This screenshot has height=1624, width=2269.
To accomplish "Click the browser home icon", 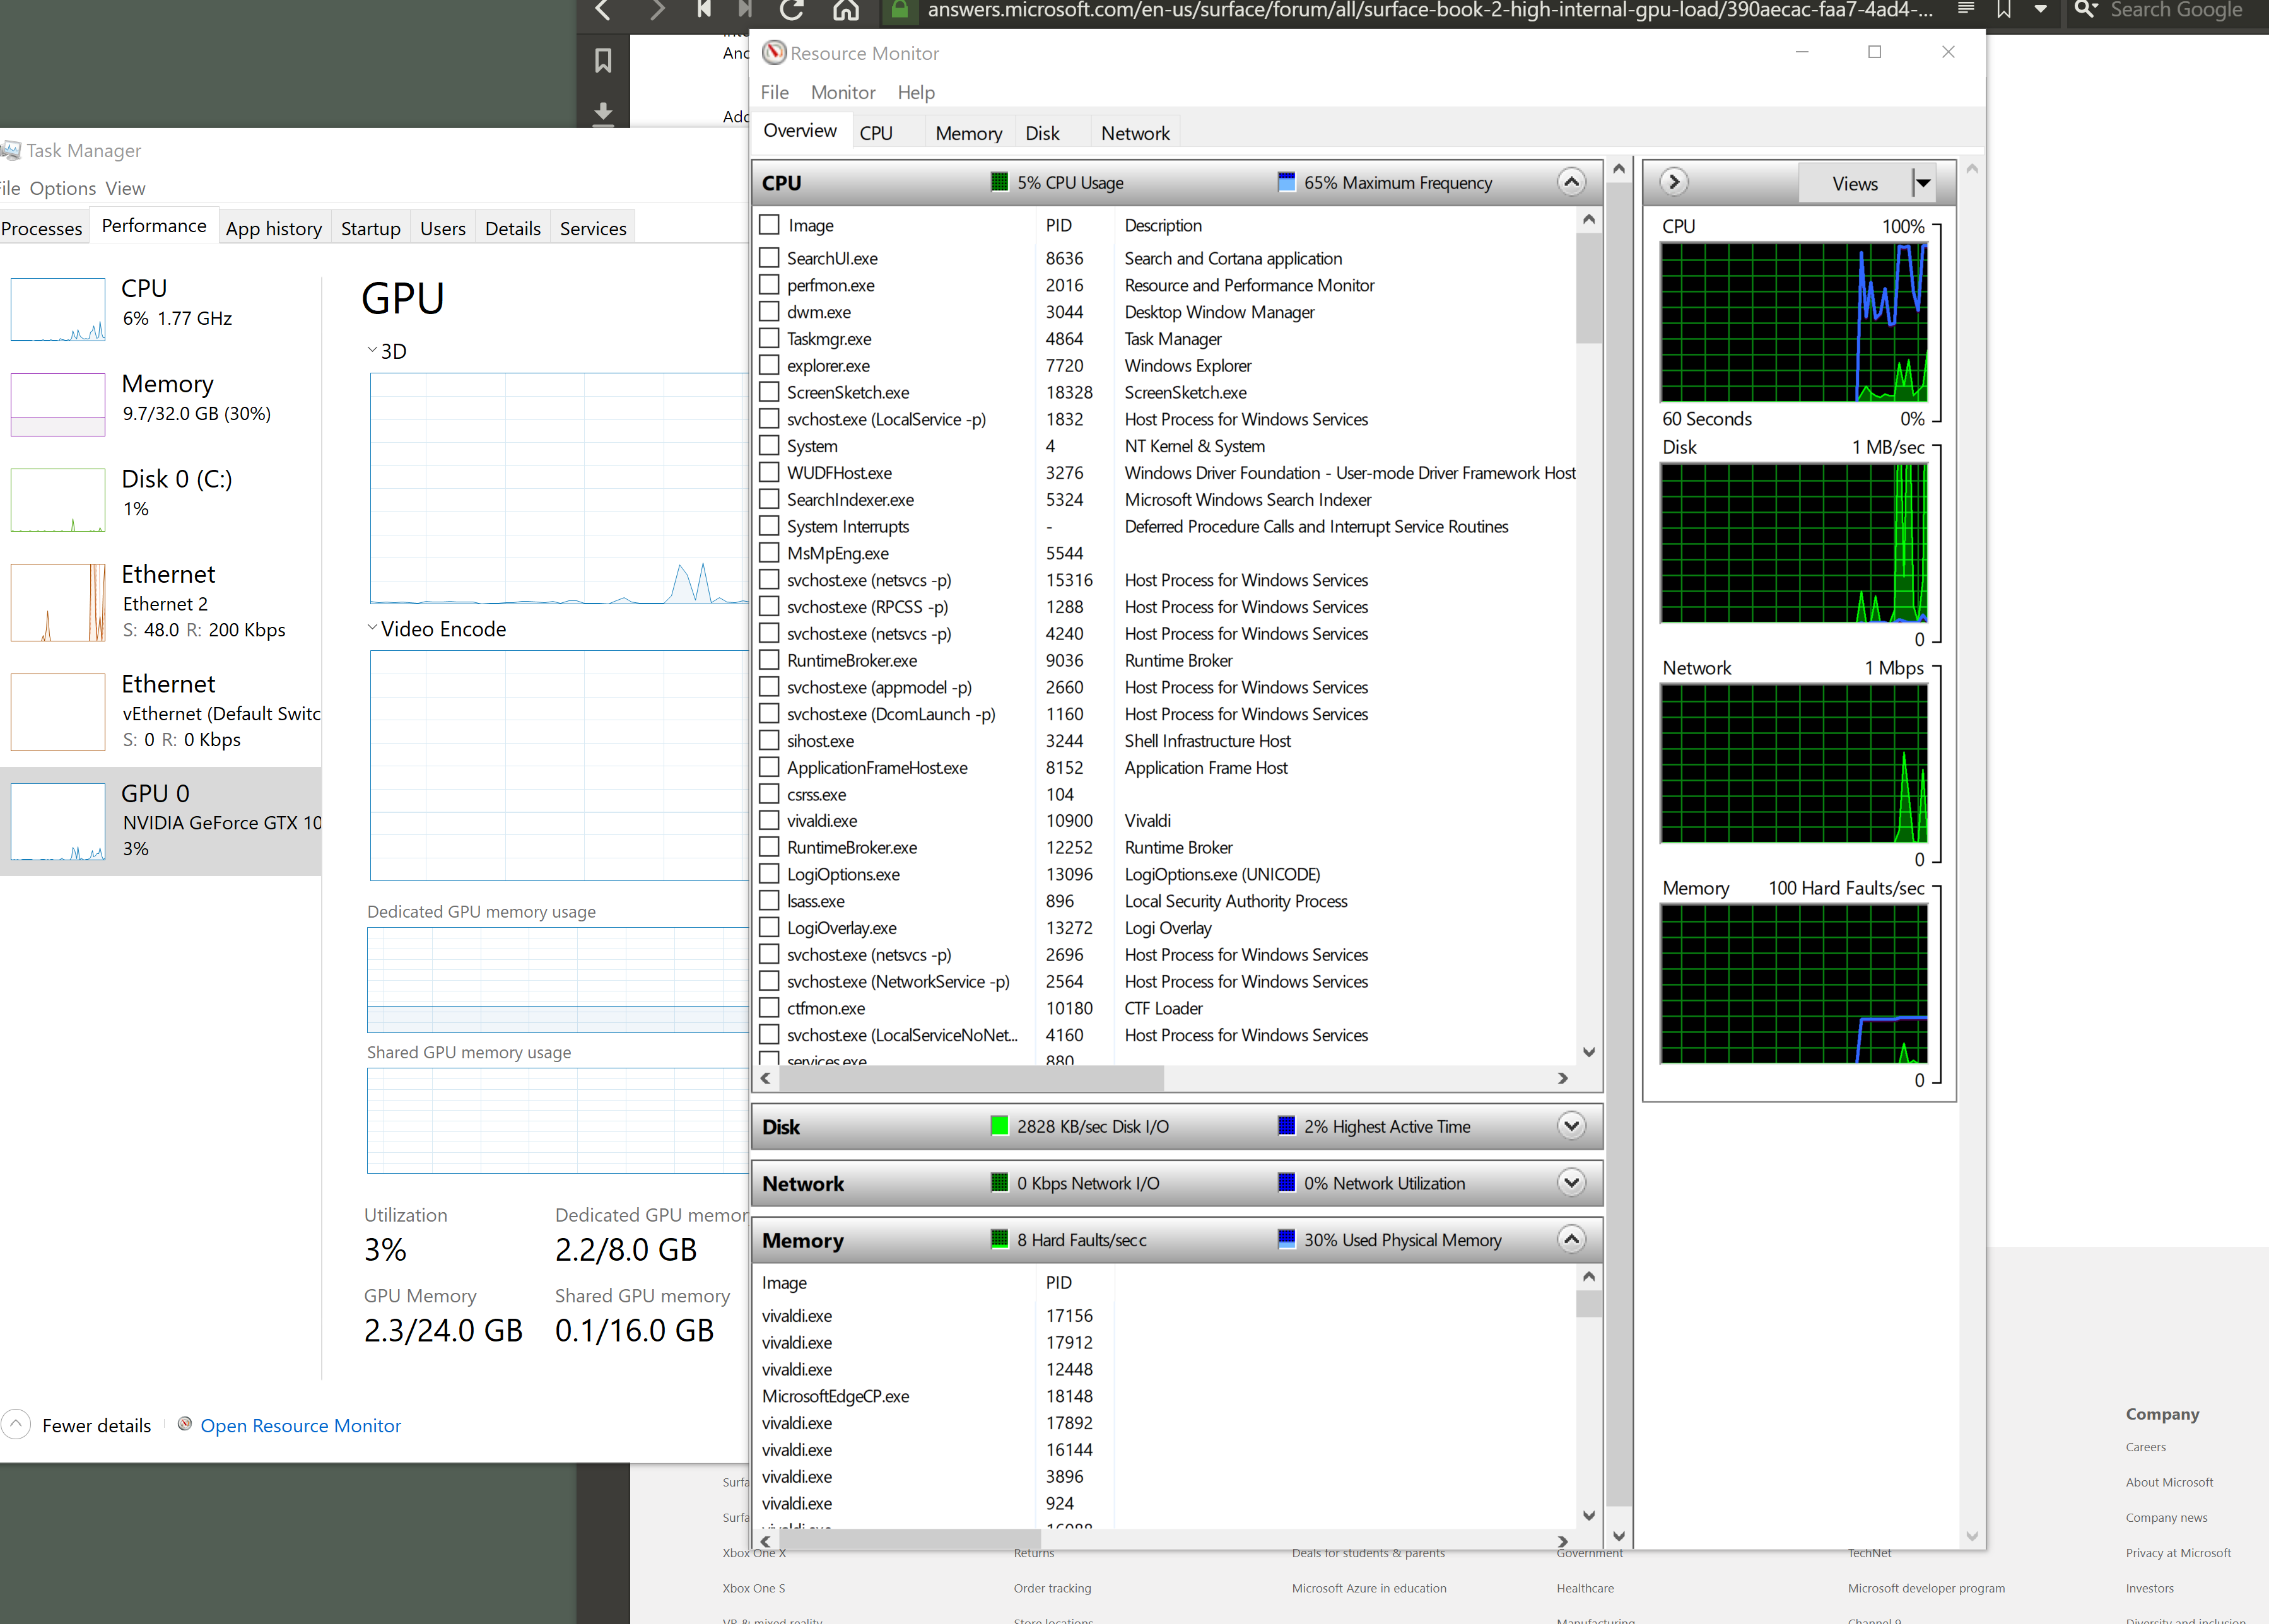I will tap(846, 10).
